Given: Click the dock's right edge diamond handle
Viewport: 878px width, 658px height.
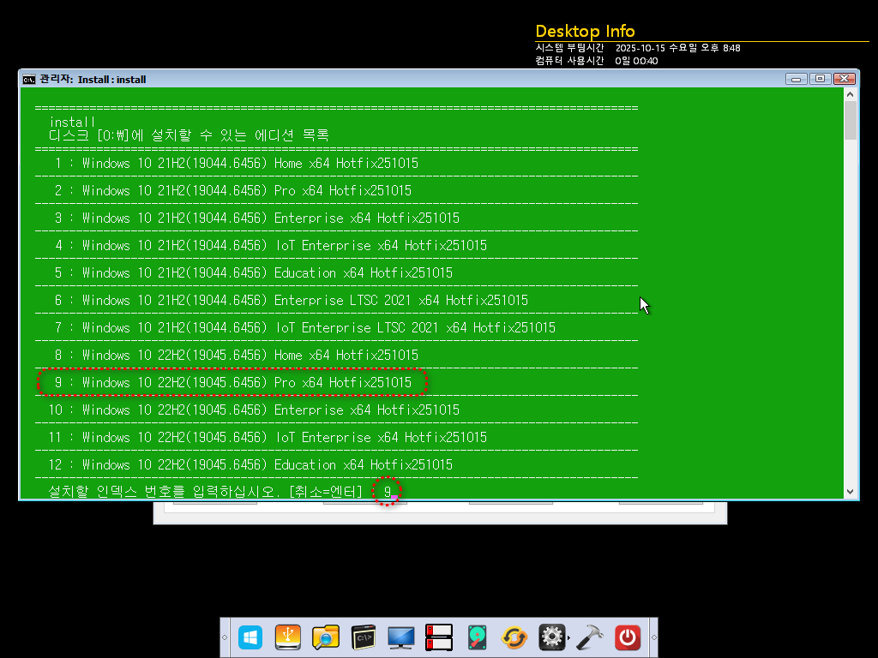Looking at the screenshot, I should pos(653,637).
